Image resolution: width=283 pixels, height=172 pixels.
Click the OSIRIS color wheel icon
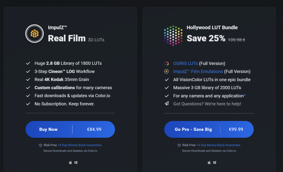coord(167,63)
